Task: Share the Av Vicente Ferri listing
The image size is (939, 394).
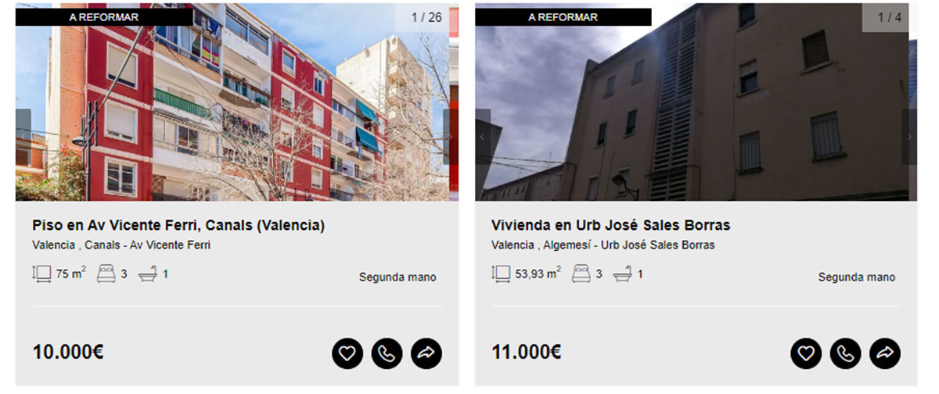Action: [x=426, y=353]
